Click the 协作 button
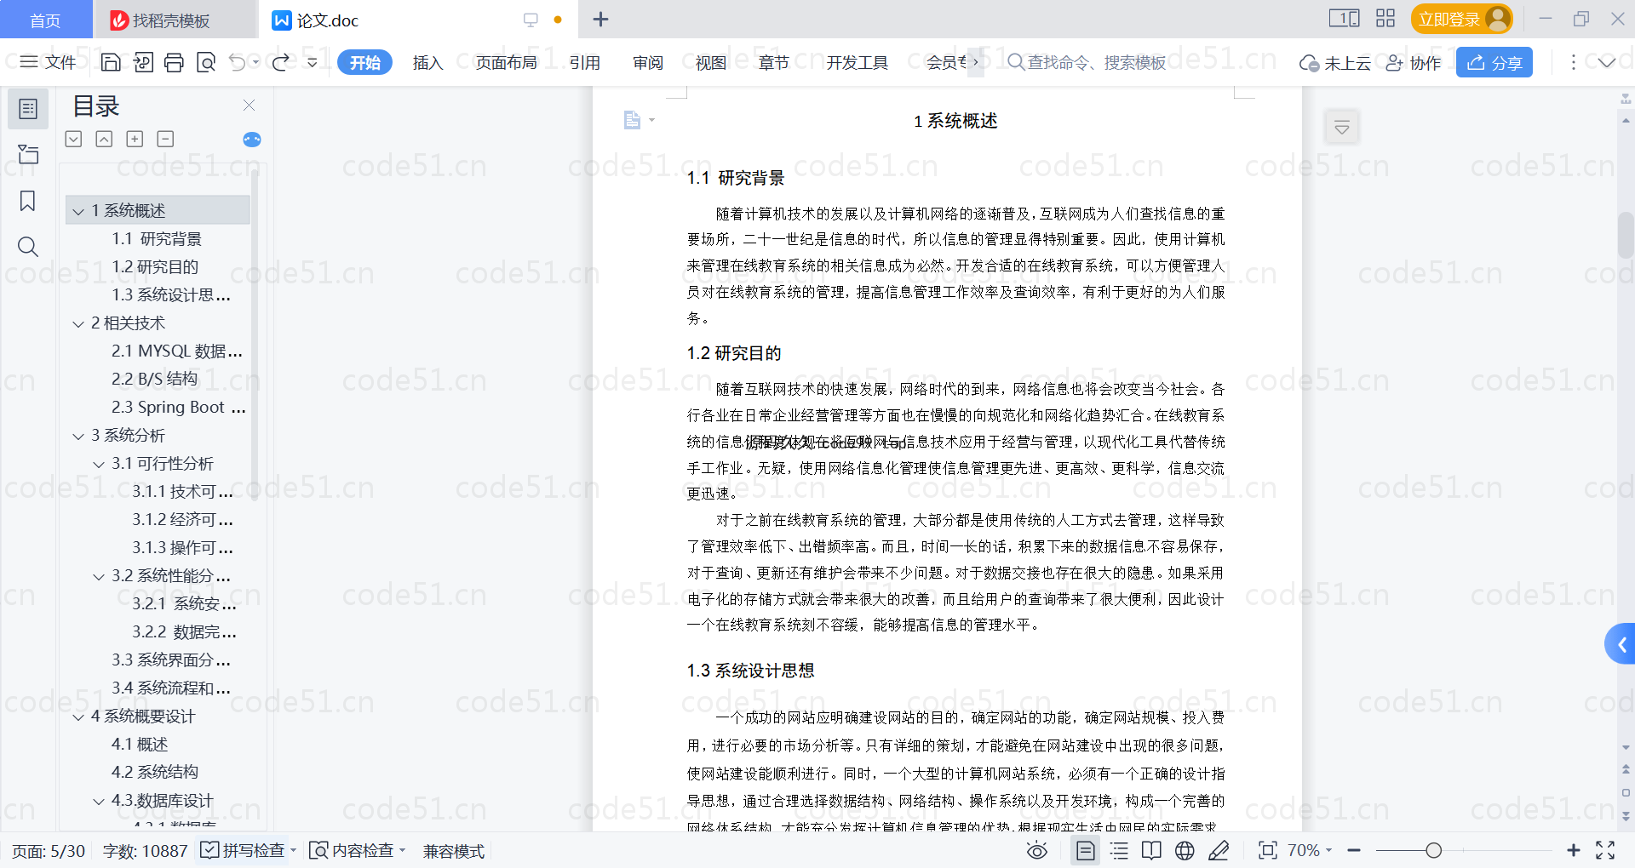This screenshot has width=1635, height=868. click(x=1414, y=62)
